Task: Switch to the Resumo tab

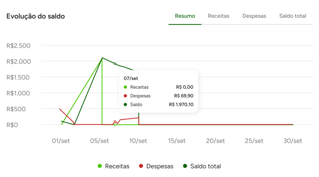Action: pyautogui.click(x=185, y=16)
